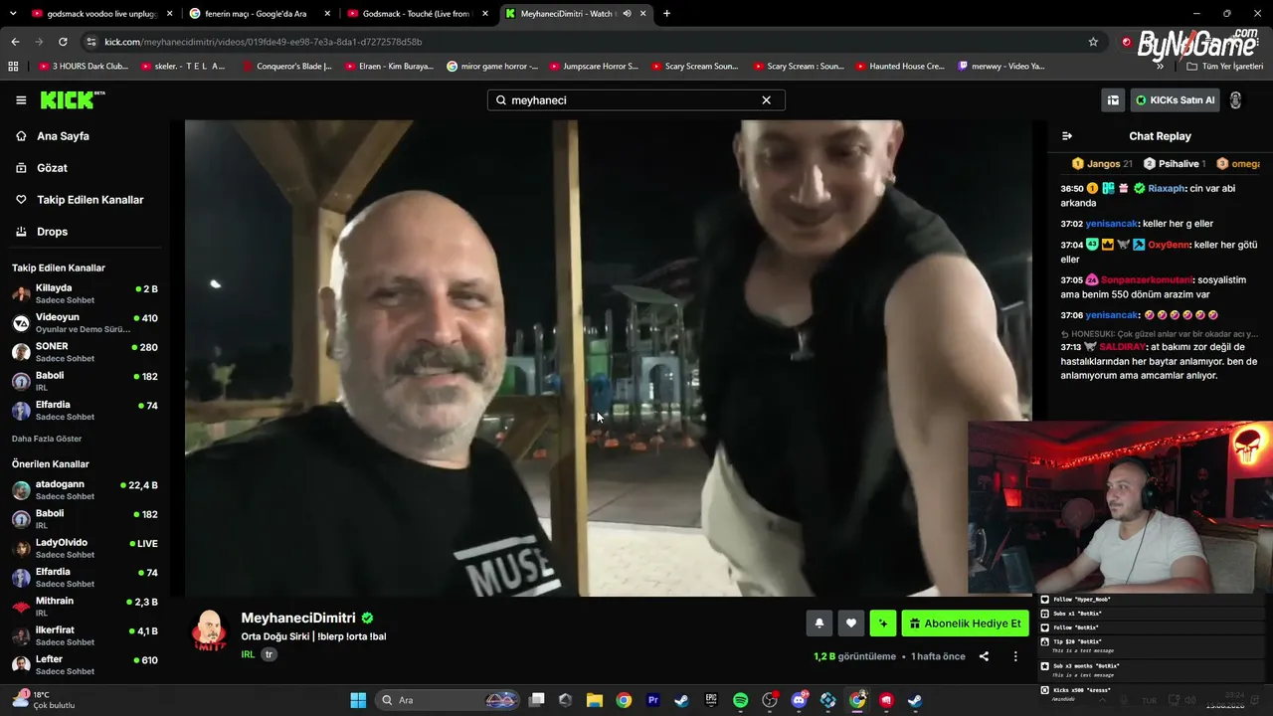Click Abonelik Hediye Et button

click(965, 624)
